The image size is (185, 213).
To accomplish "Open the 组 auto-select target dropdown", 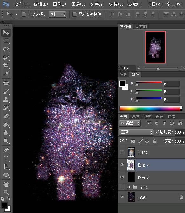I will coord(58,14).
